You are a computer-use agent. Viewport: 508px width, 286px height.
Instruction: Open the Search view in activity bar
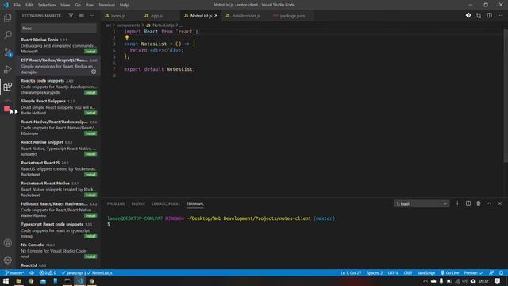(x=8, y=35)
